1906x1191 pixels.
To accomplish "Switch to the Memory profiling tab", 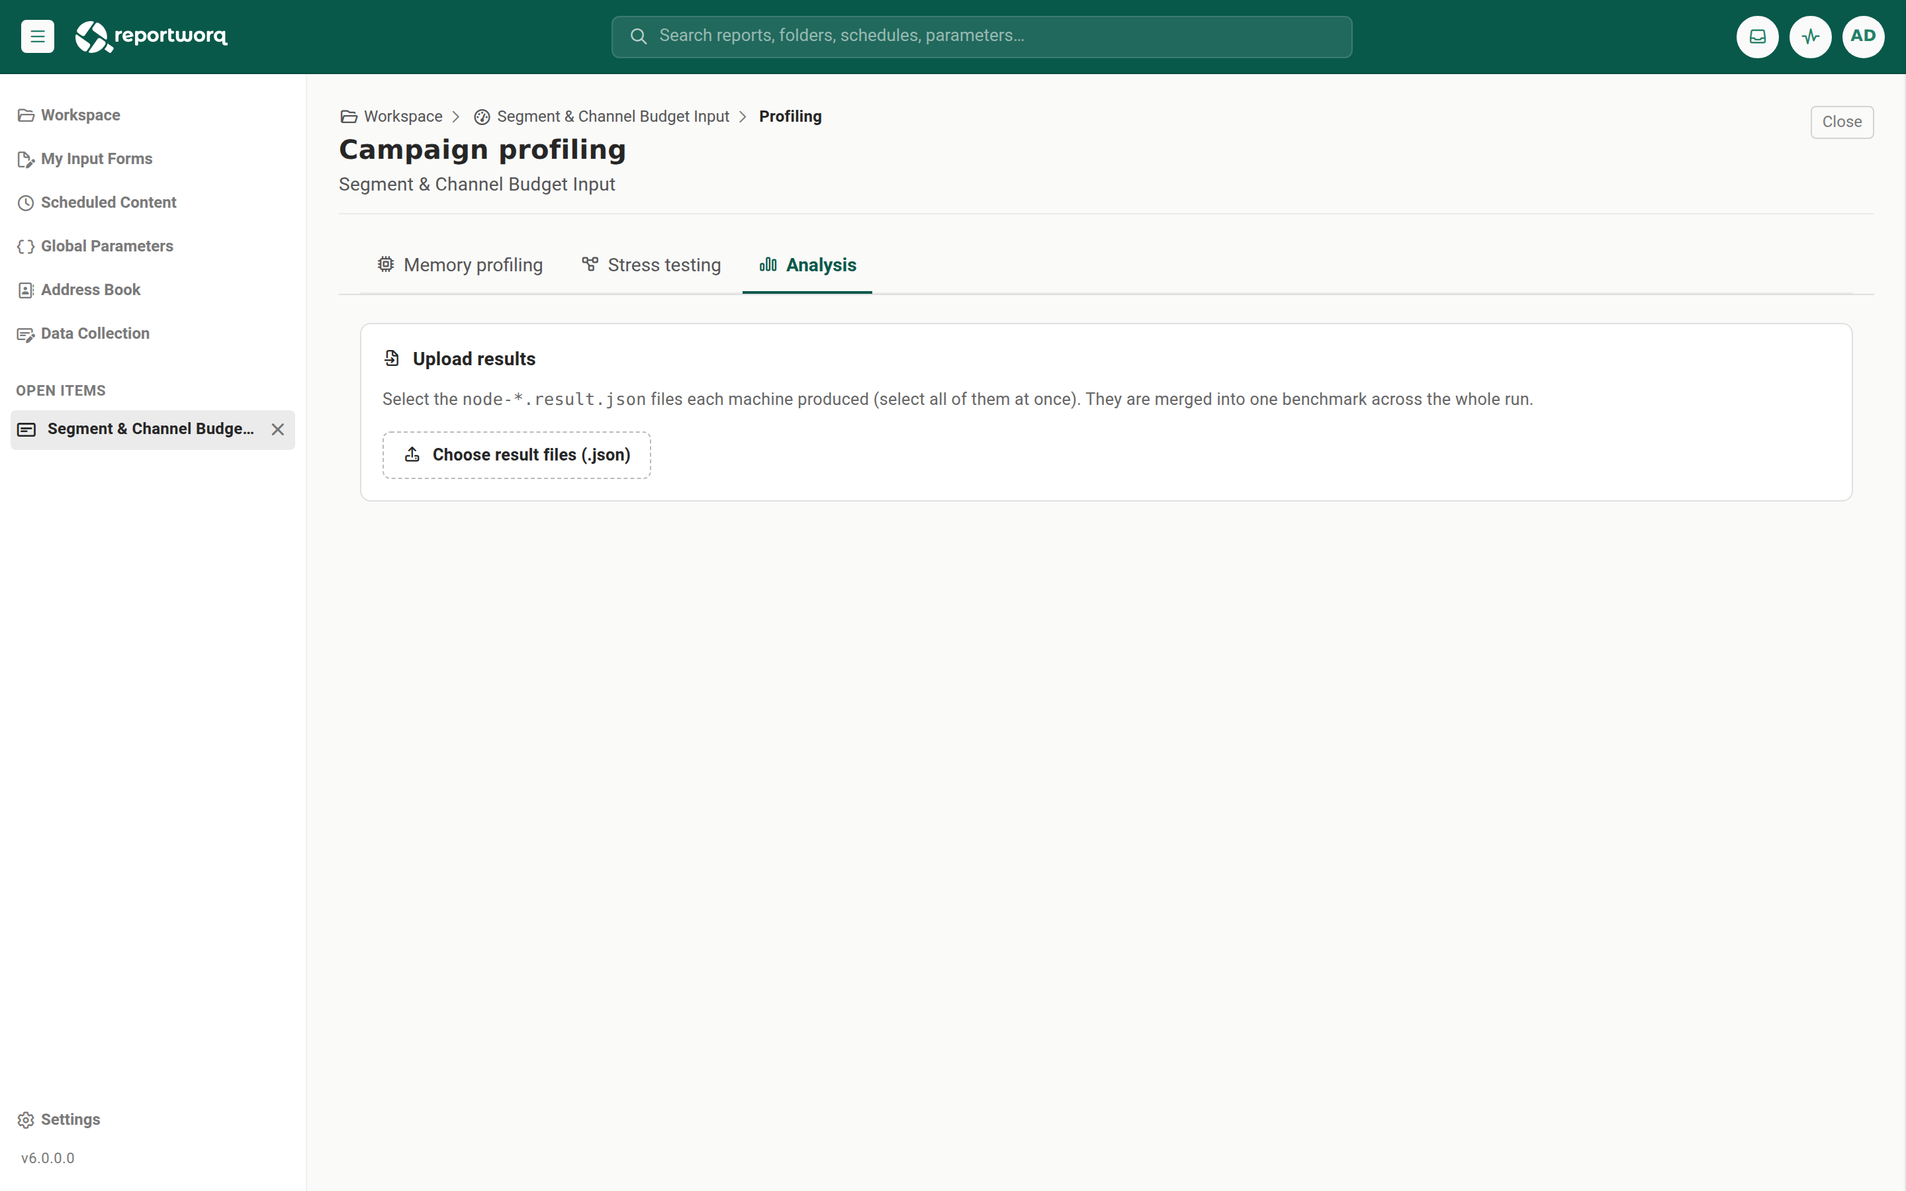I will (460, 265).
